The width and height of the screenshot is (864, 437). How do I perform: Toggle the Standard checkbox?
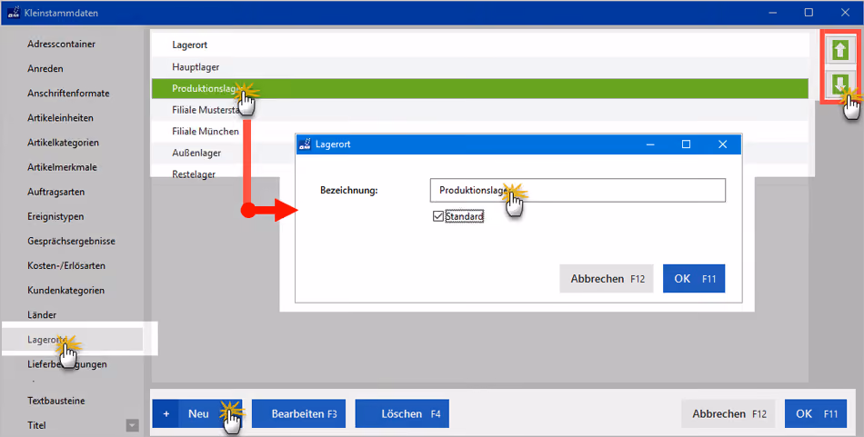(x=438, y=216)
